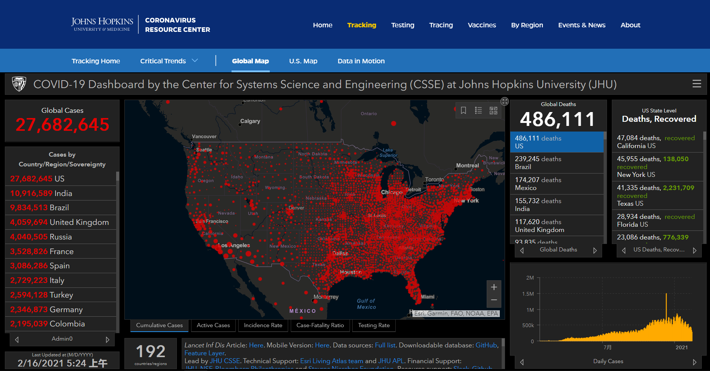This screenshot has height=371, width=710.
Task: Select Florida US in state list
Action: pos(658,220)
